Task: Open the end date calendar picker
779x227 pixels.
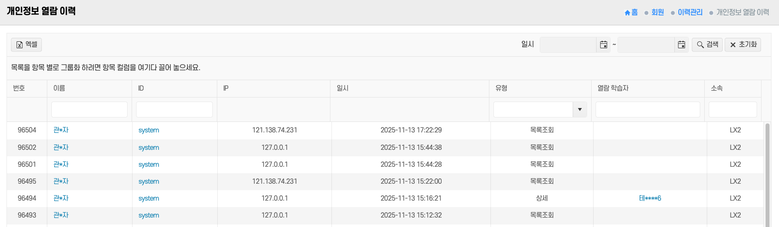Action: click(x=681, y=45)
